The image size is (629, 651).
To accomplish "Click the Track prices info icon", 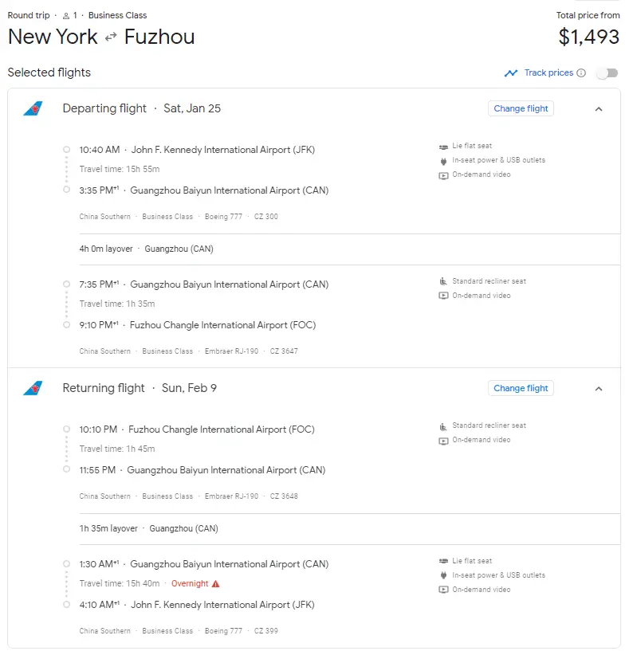I will coord(581,73).
